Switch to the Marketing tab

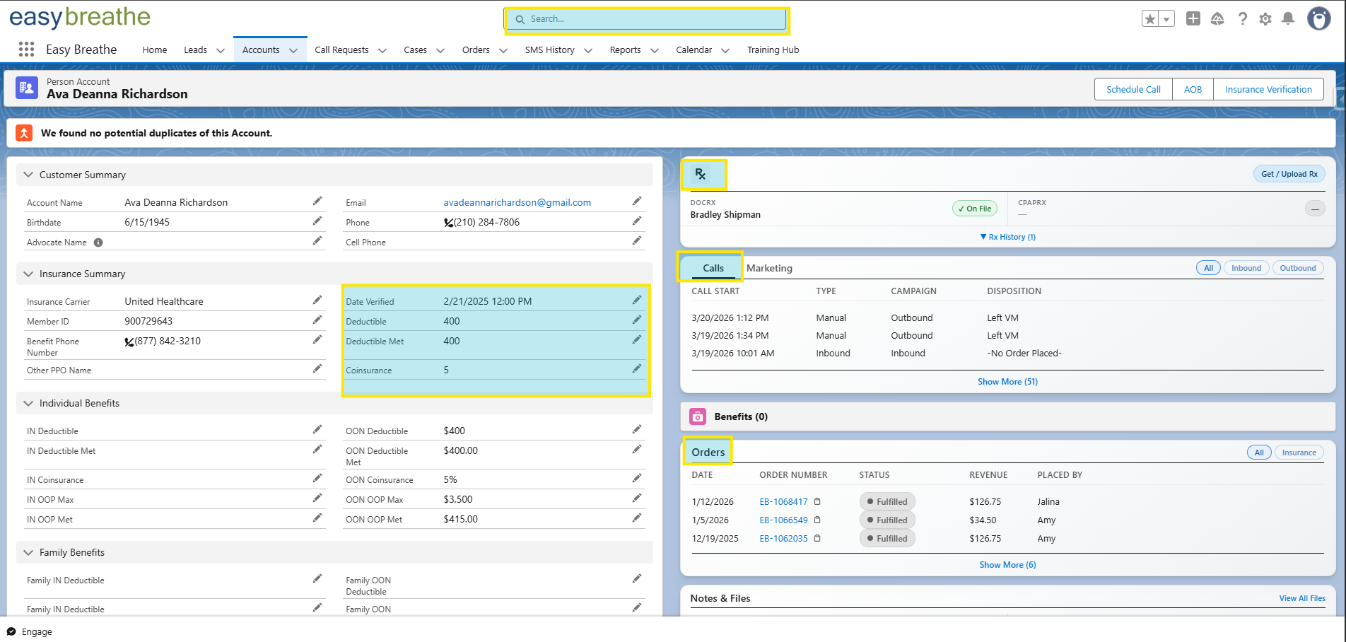tap(769, 268)
